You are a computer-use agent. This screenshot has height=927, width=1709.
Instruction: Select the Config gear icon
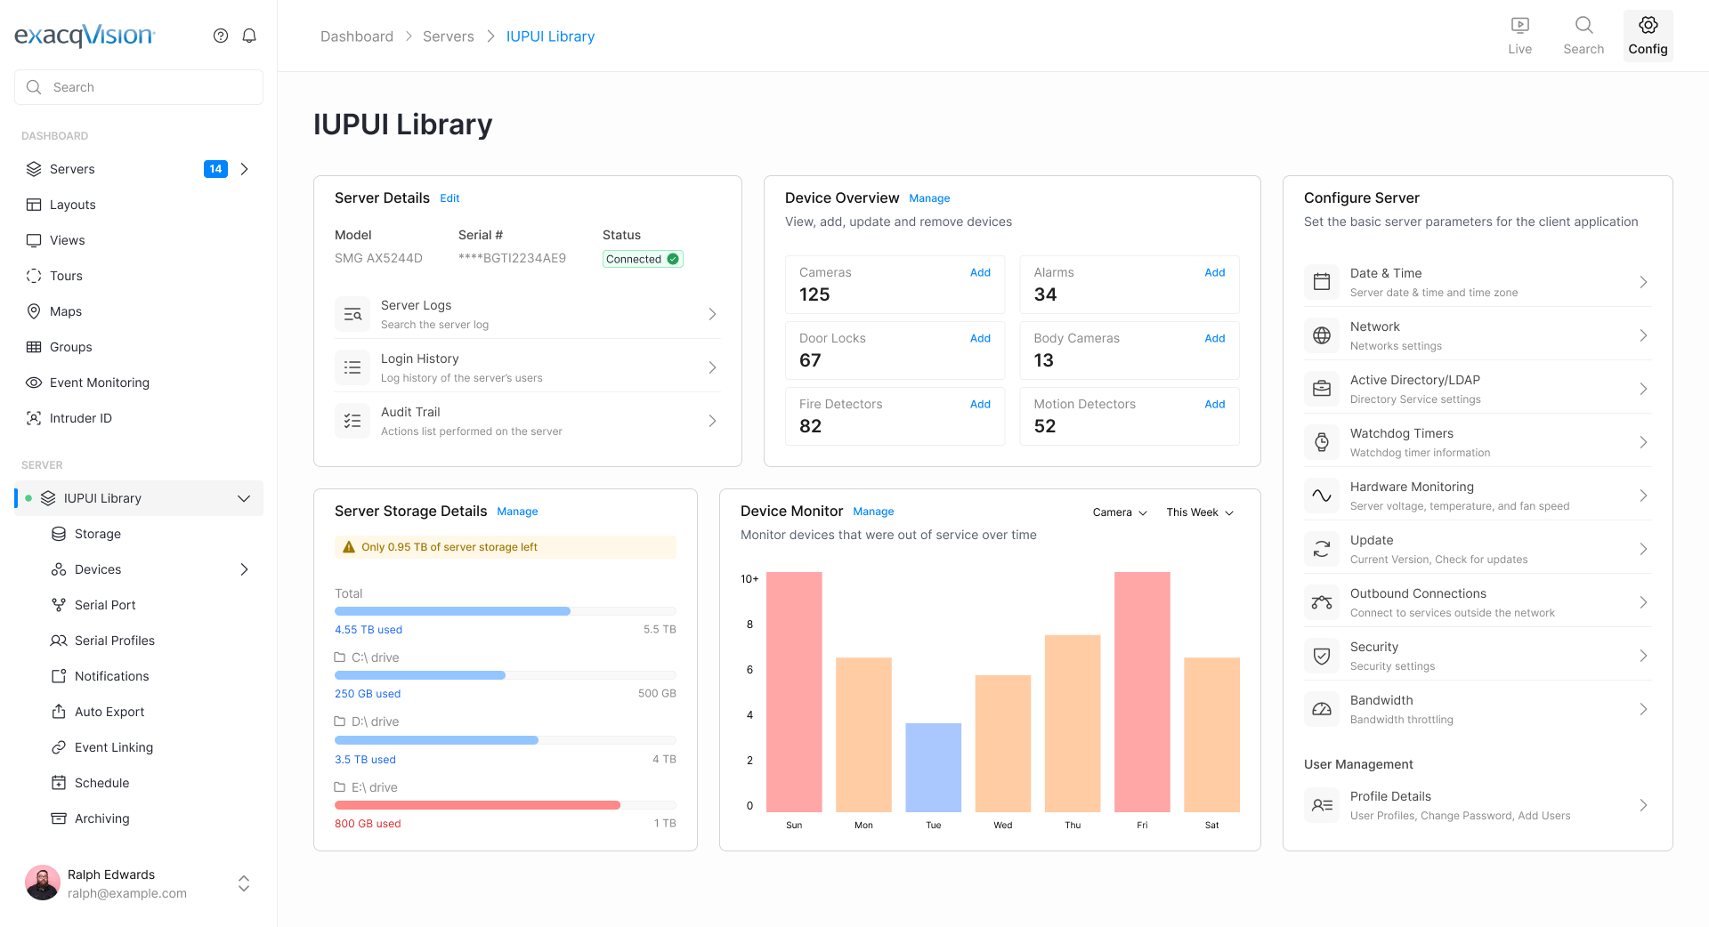tap(1648, 25)
